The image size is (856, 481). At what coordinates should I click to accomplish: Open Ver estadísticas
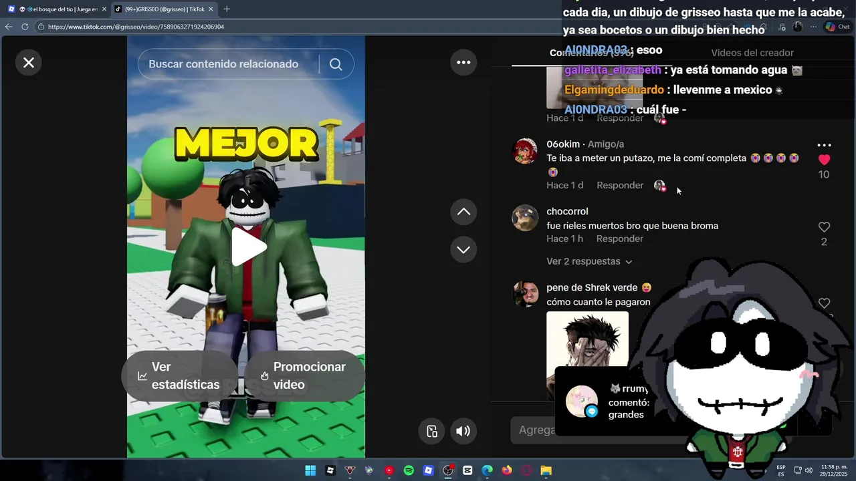point(179,375)
